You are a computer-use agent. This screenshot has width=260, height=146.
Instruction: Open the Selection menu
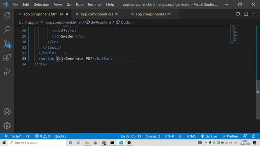[41, 4]
